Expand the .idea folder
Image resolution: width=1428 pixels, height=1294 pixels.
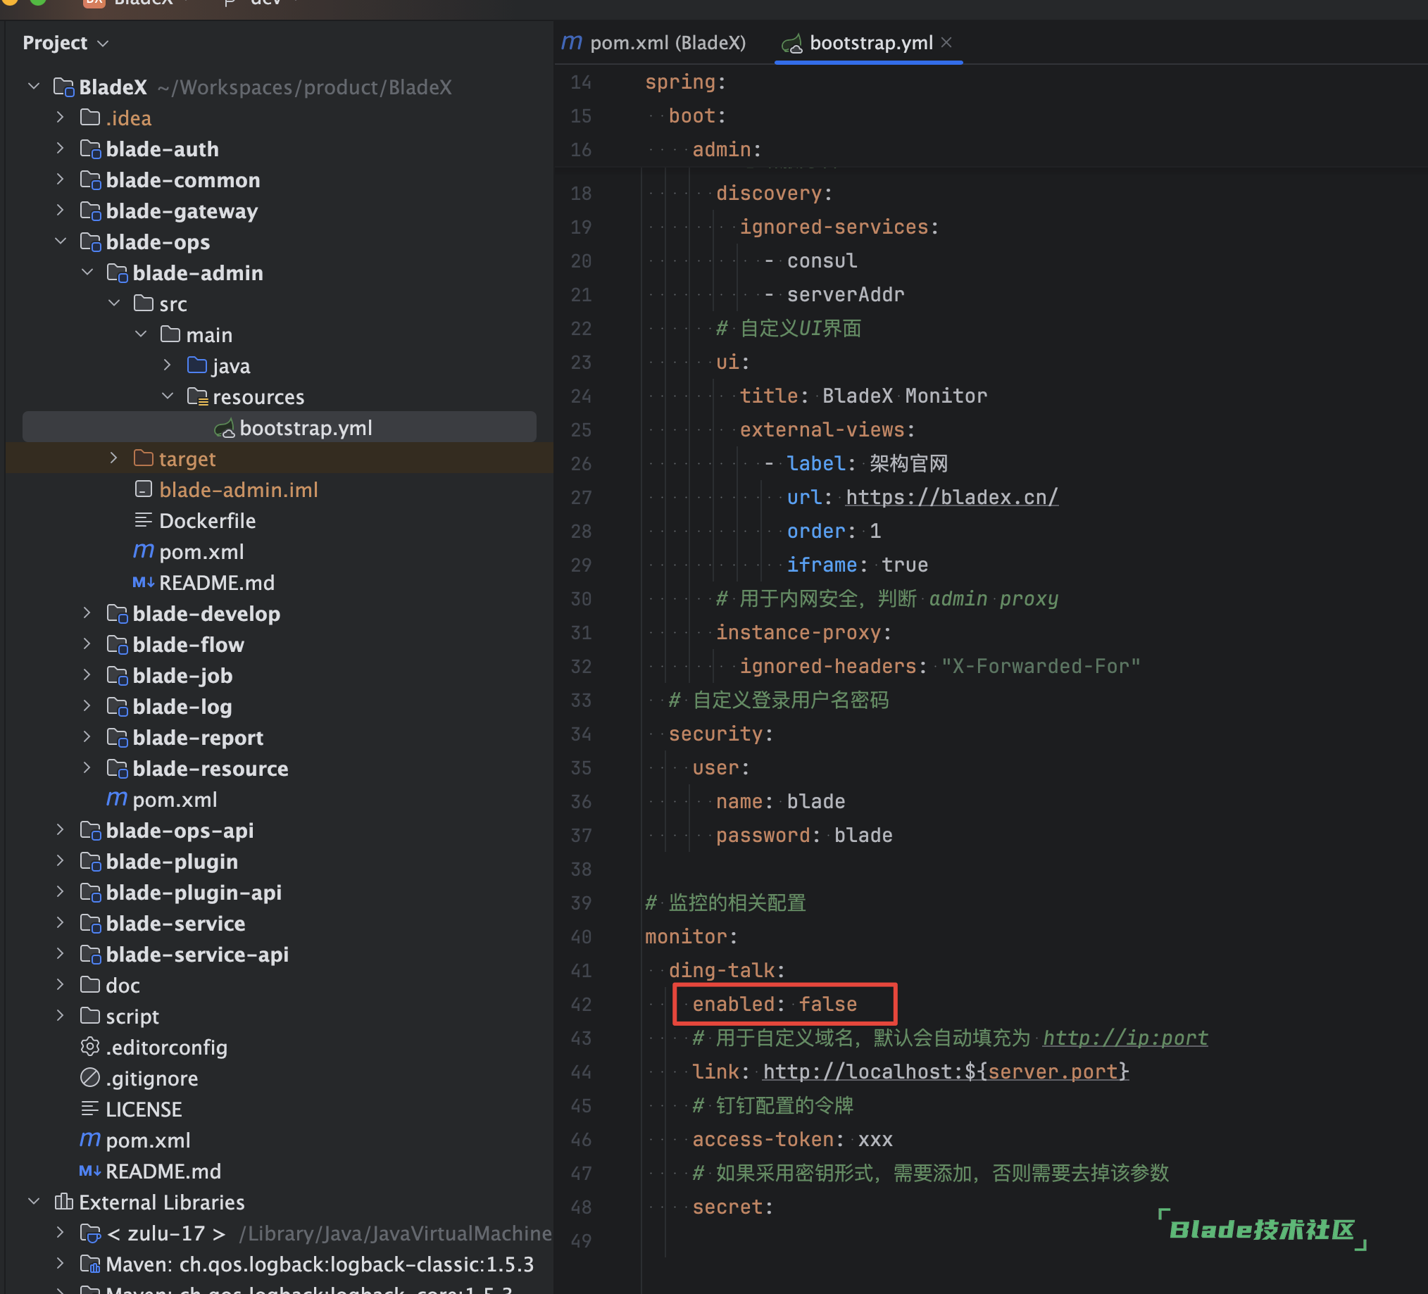point(61,118)
